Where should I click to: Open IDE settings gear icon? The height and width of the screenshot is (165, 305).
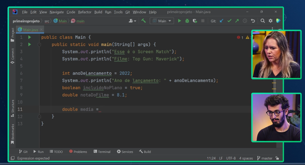click(x=270, y=21)
